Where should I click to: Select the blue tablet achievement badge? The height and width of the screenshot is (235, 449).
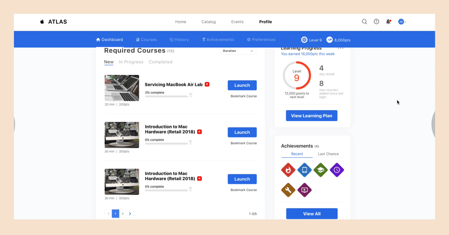click(x=304, y=170)
